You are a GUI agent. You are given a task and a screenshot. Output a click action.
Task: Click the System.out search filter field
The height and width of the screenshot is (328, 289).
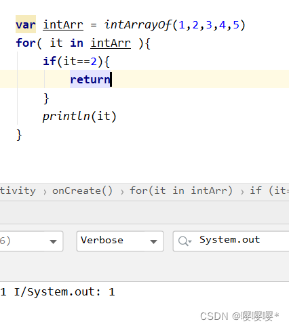coord(231,241)
